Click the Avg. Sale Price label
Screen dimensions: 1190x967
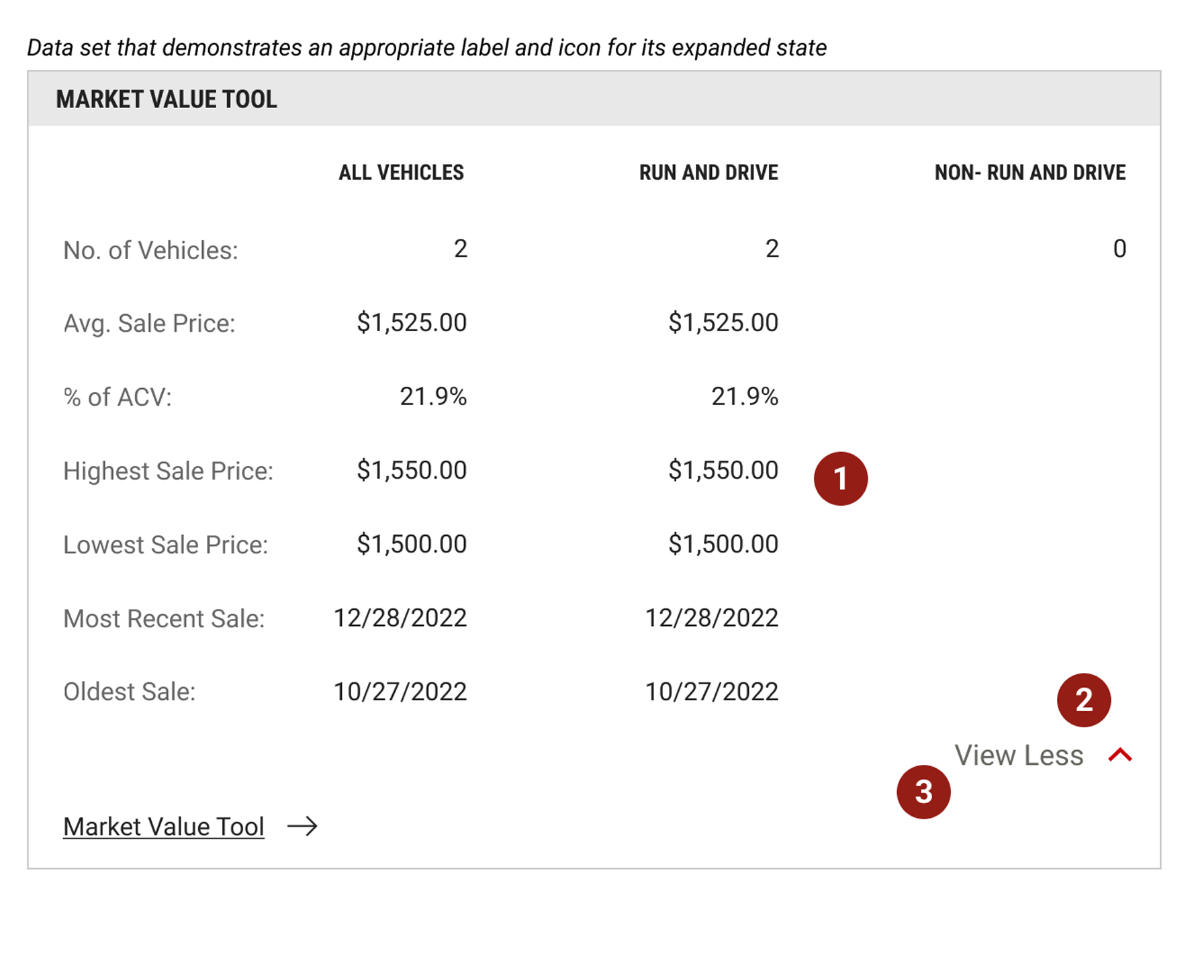[149, 324]
